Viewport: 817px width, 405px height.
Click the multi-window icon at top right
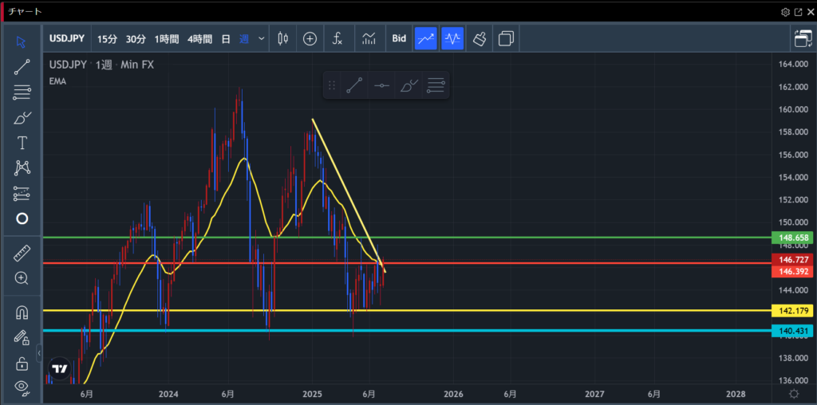click(803, 39)
